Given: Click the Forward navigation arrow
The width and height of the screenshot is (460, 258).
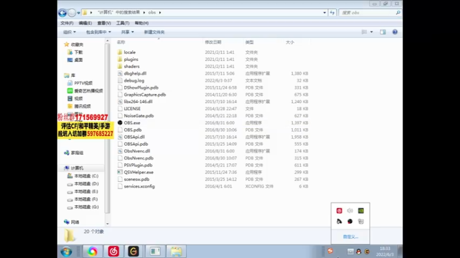Looking at the screenshot, I should (71, 13).
